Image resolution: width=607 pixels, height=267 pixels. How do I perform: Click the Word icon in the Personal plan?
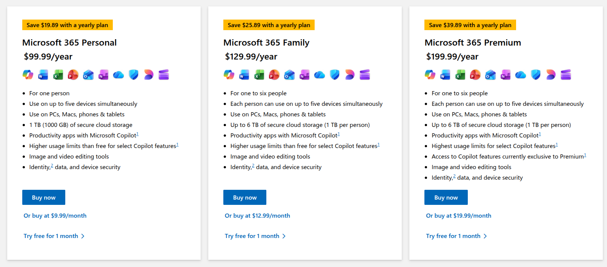[x=43, y=75]
